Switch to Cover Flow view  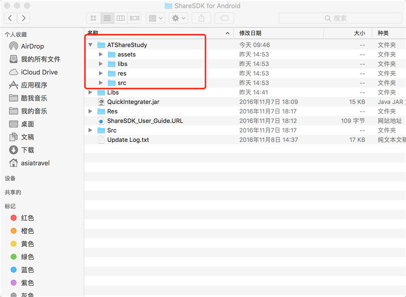pyautogui.click(x=134, y=18)
